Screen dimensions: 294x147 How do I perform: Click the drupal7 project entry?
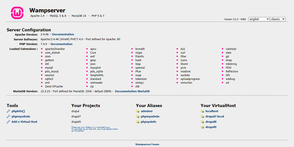(x=76, y=117)
